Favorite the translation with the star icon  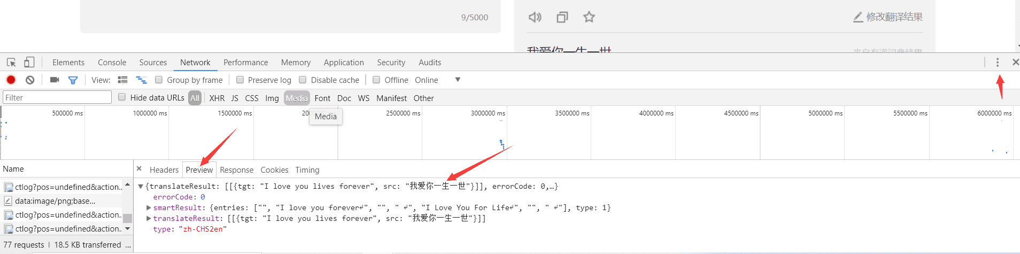(x=589, y=17)
